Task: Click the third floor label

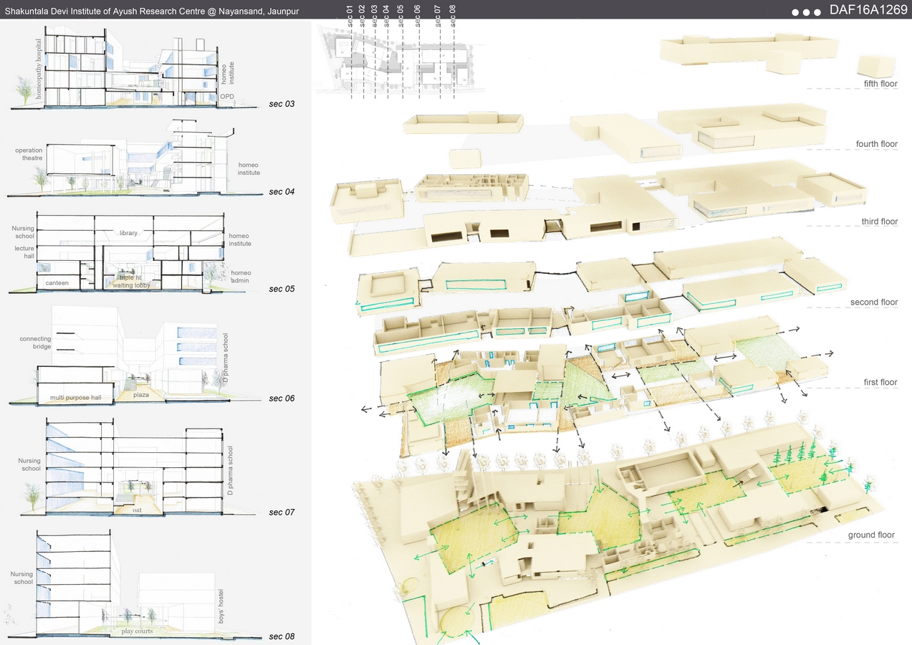Action: point(878,221)
